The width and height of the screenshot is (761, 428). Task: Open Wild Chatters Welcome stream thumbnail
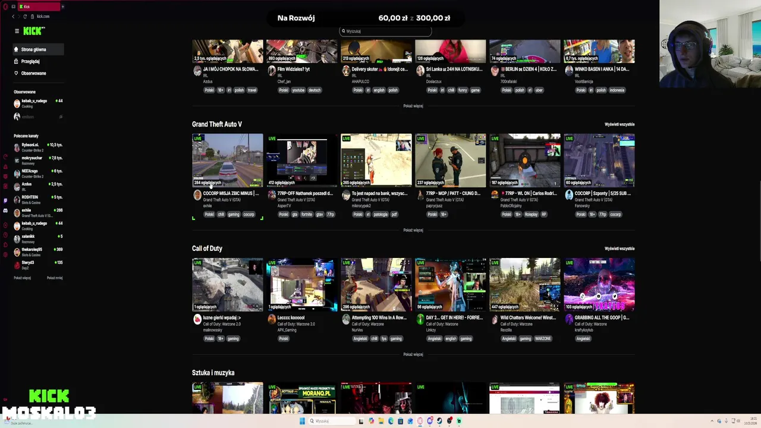click(x=524, y=285)
